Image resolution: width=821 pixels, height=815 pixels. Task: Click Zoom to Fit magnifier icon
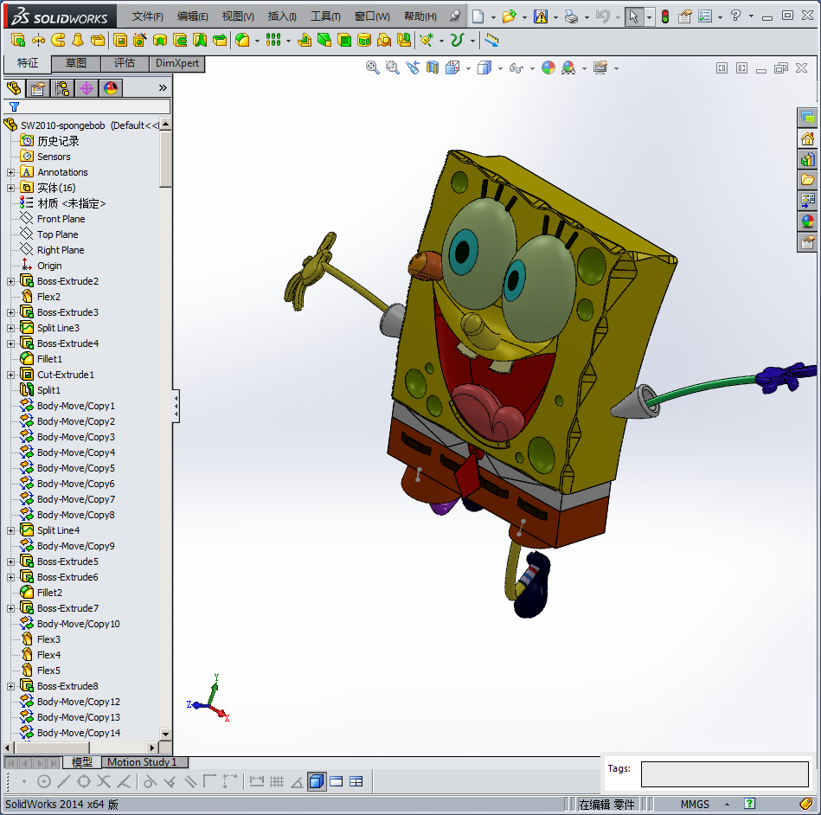[372, 67]
